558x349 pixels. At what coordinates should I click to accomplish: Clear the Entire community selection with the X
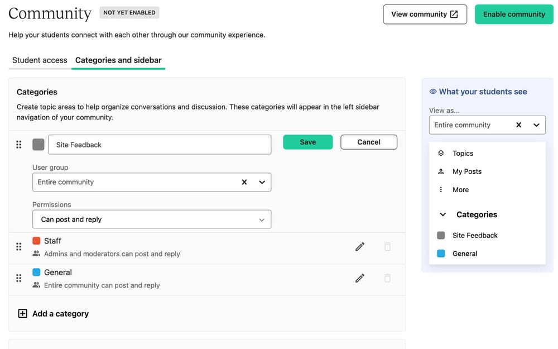244,182
